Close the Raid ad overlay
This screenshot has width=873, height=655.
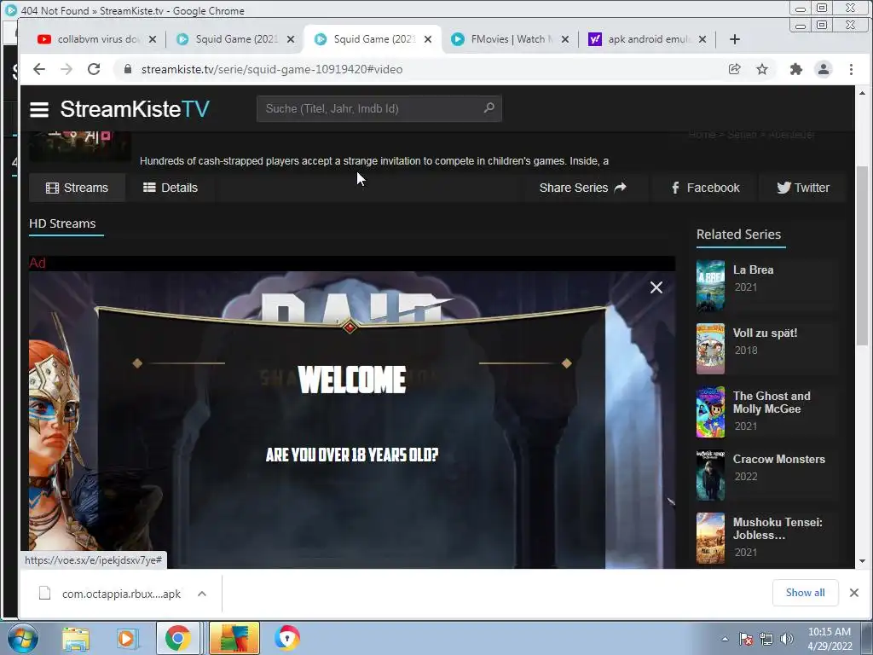(656, 287)
